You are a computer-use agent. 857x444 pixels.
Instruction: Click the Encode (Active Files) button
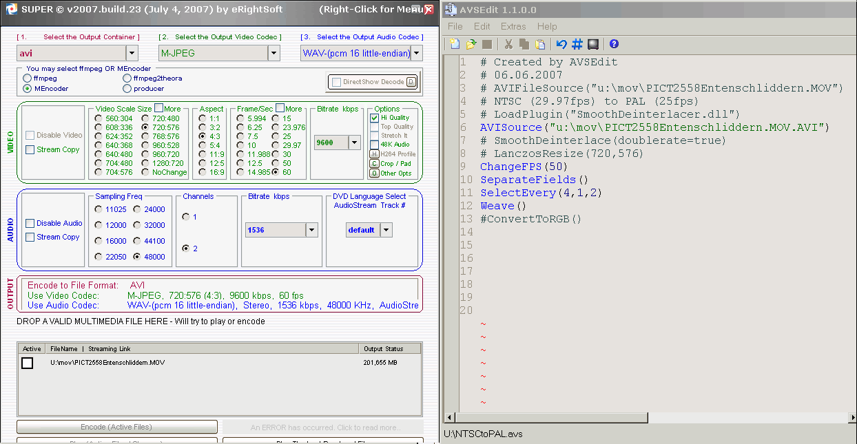pos(117,427)
